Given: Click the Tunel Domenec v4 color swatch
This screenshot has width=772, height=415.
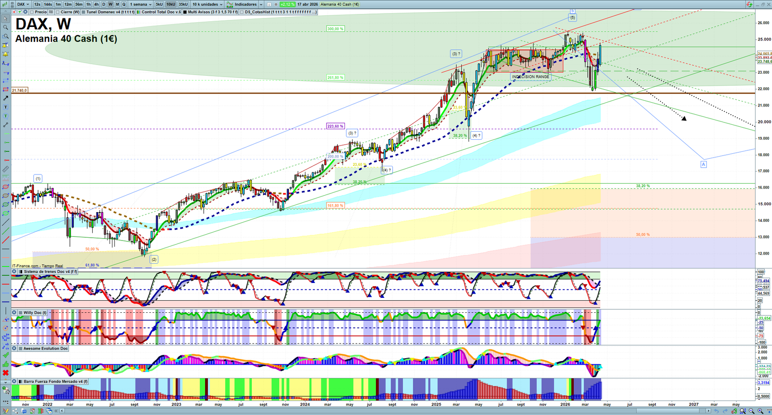Looking at the screenshot, I should coord(83,12).
